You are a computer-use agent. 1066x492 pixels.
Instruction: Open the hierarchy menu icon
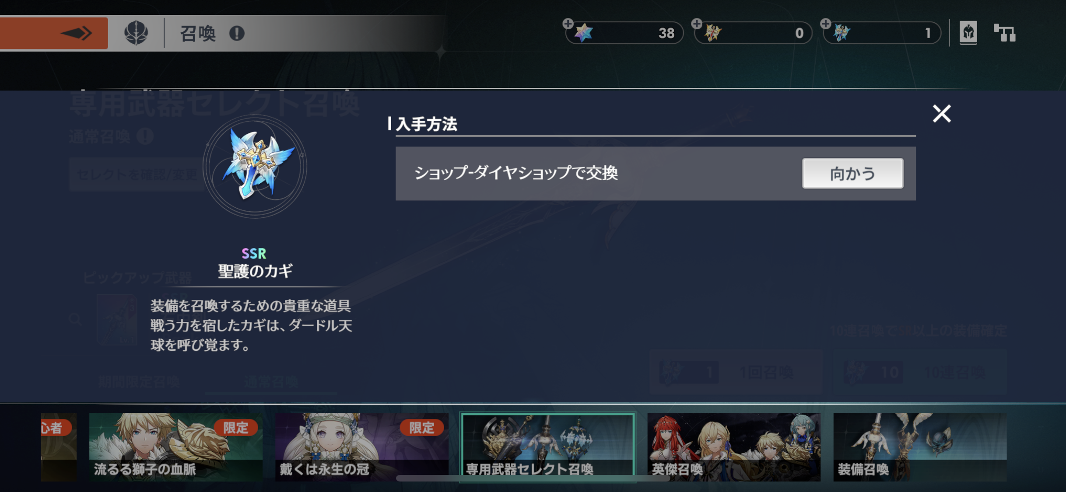coord(1004,33)
